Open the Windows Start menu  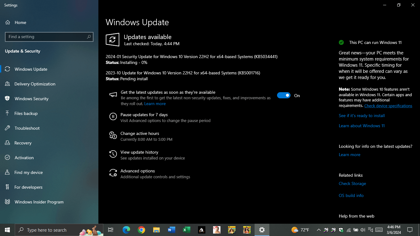point(7,230)
